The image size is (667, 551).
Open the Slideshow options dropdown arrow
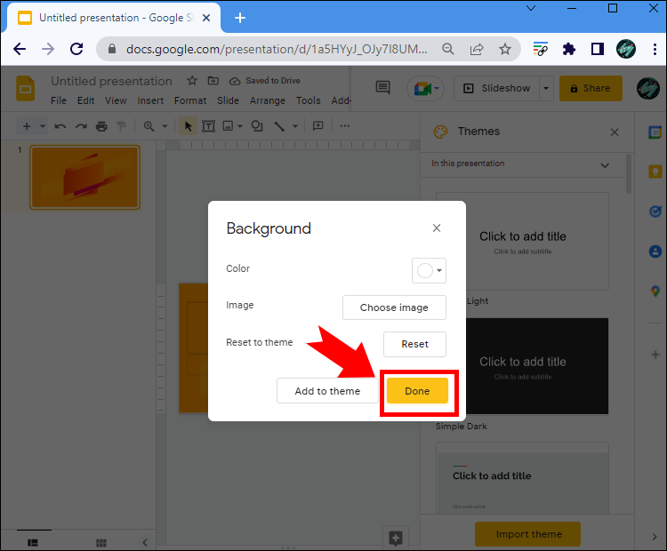(x=546, y=89)
